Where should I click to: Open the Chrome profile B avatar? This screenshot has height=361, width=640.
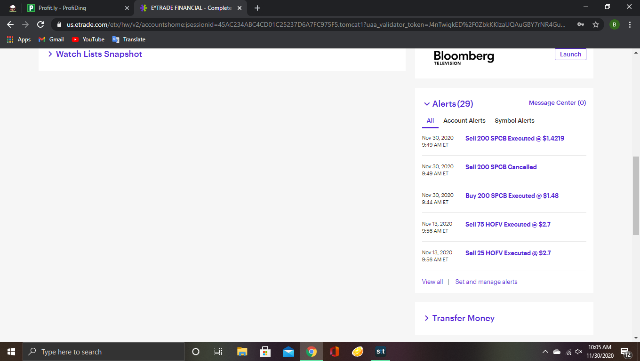[x=615, y=24]
